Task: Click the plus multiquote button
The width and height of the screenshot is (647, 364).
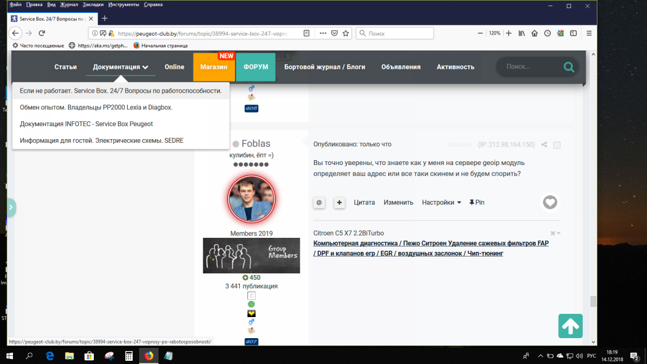Action: tap(339, 203)
